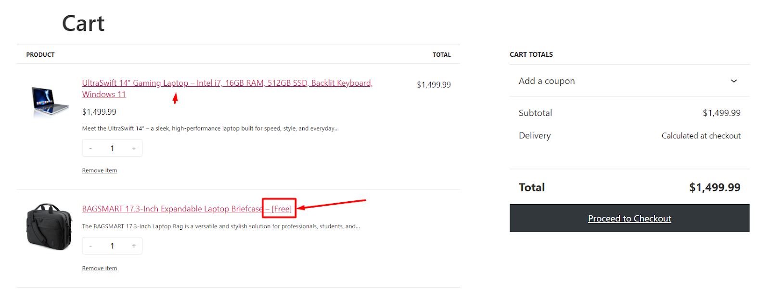Click the UltraSwift laptop thumbnail image
The height and width of the screenshot is (301, 770).
click(x=50, y=101)
